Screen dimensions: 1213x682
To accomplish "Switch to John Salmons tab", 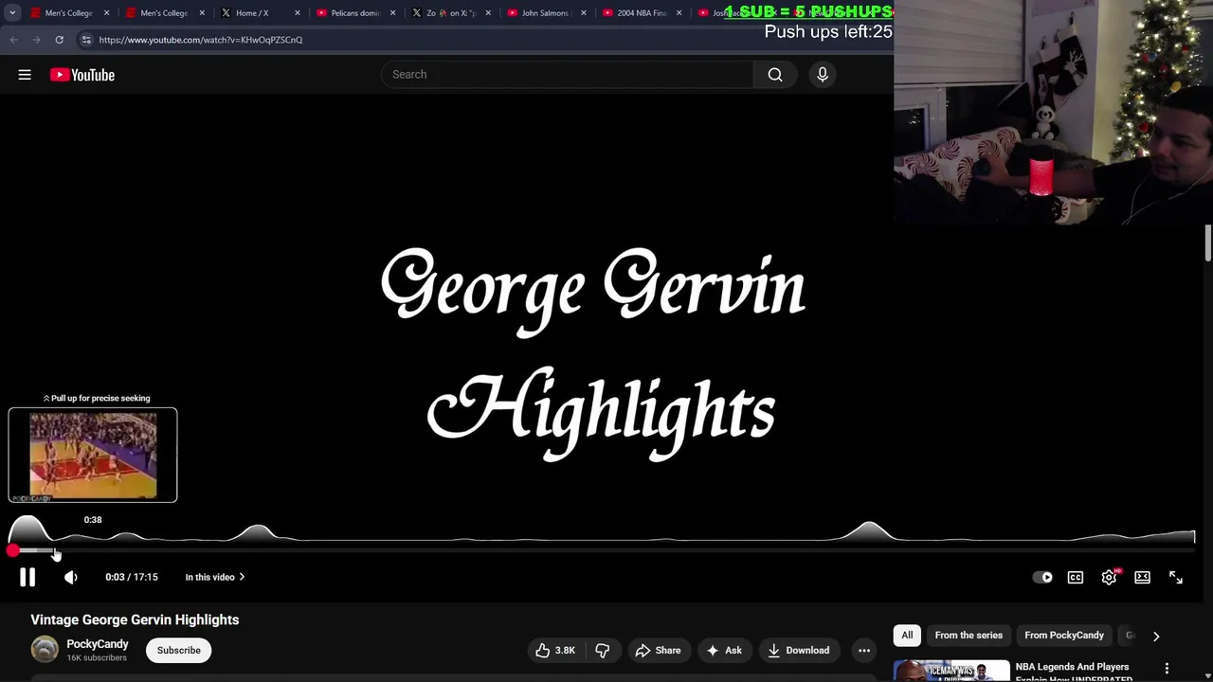I will point(546,13).
